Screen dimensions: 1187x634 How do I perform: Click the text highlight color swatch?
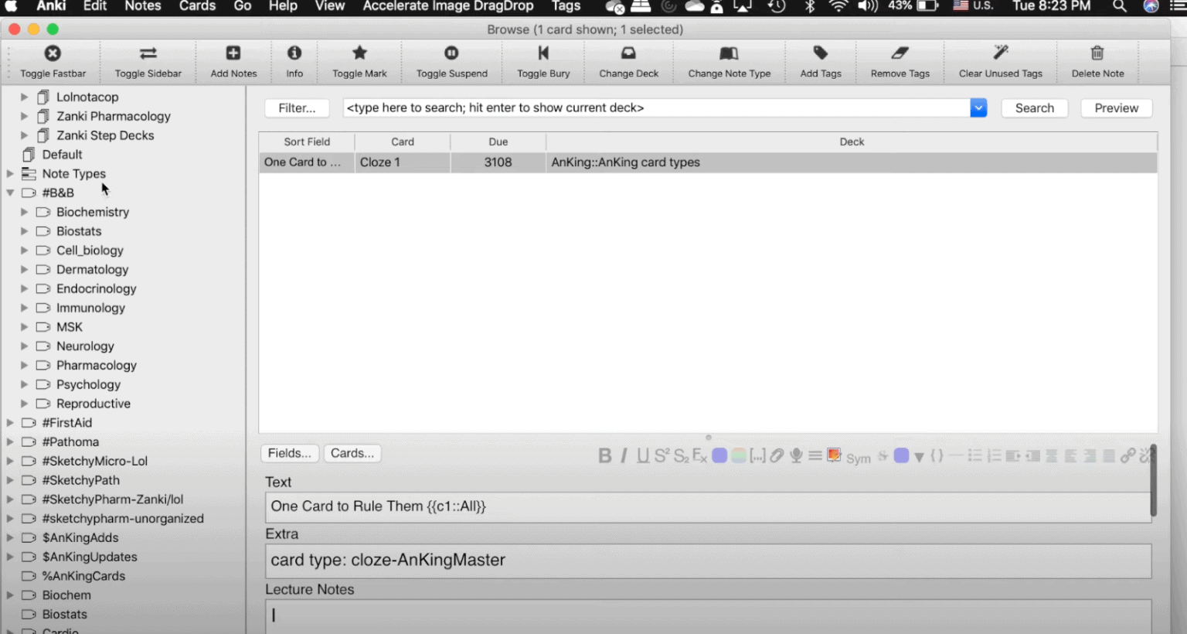click(x=740, y=455)
